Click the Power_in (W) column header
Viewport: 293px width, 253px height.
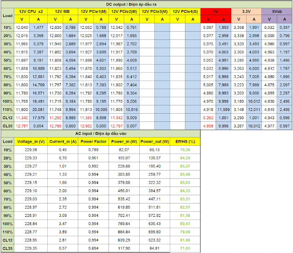[124, 142]
